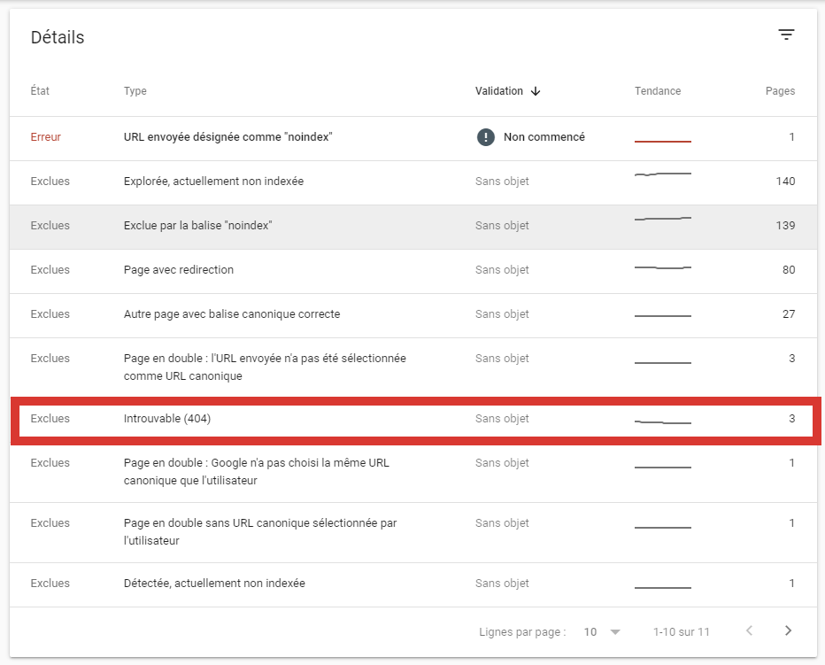The width and height of the screenshot is (825, 665).
Task: Open URL envoyée désignée comme "noindex" error
Action: pyautogui.click(x=228, y=137)
